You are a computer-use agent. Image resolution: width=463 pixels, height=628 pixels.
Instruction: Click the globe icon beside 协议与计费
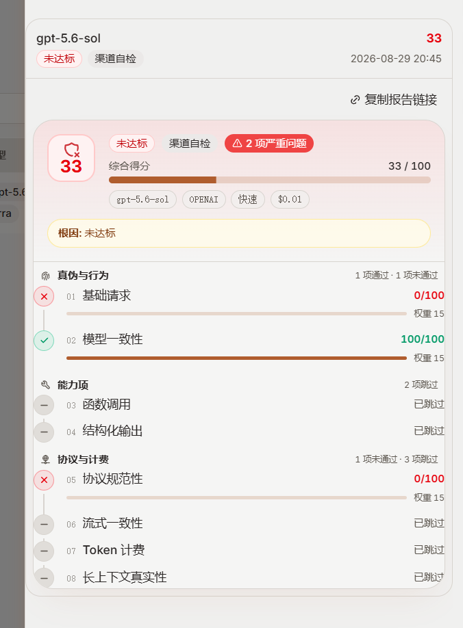click(x=46, y=460)
